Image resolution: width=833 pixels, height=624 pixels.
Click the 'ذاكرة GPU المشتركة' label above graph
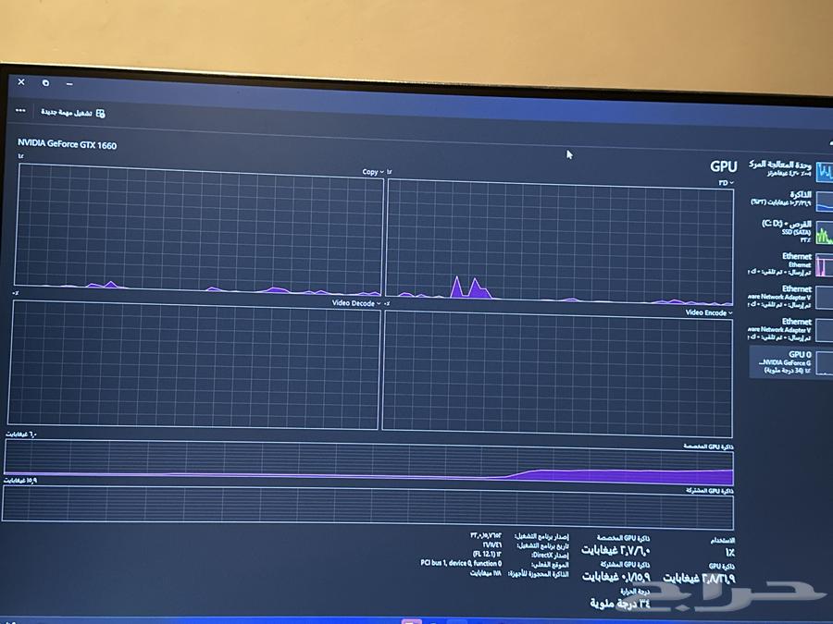tap(709, 490)
